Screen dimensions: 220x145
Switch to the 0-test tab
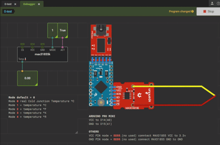click(8, 4)
